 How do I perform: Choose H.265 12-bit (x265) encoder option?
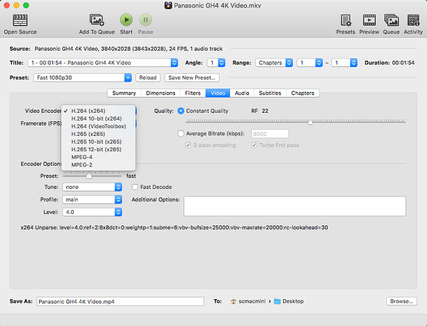[98, 149]
